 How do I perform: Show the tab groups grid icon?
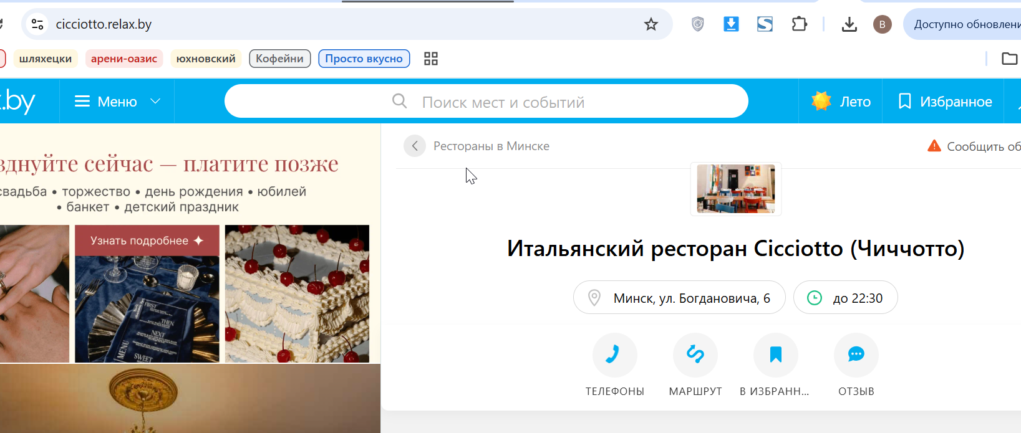[x=431, y=59]
